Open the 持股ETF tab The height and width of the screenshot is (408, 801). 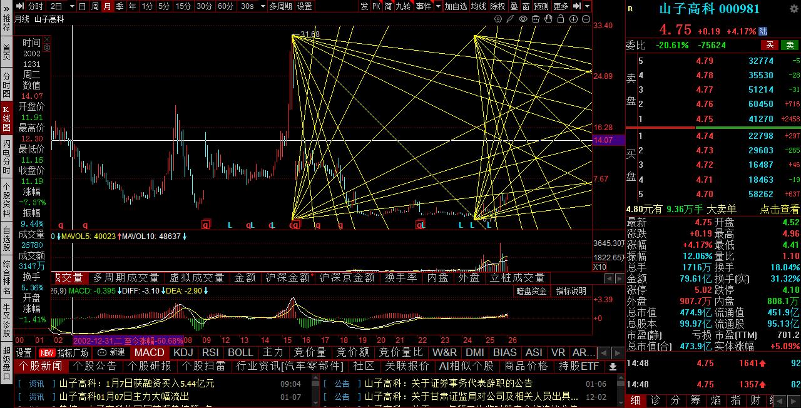coord(579,366)
